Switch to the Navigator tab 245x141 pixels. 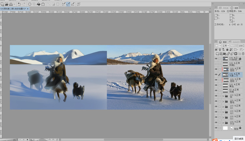pos(224,8)
